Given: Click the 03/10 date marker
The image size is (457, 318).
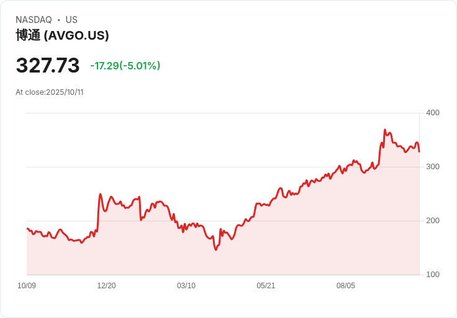Looking at the screenshot, I should (186, 286).
